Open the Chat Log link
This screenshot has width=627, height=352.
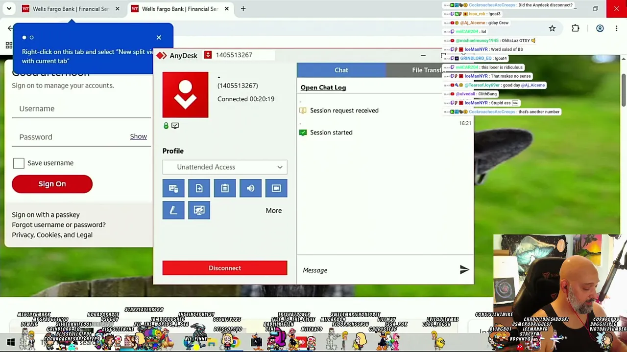(323, 88)
